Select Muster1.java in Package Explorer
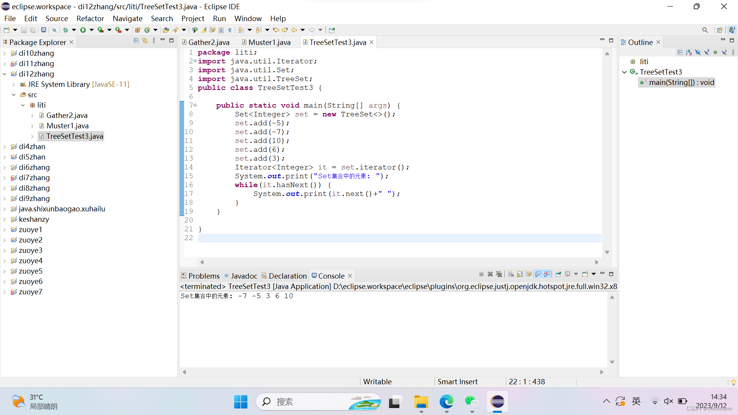The height and width of the screenshot is (415, 738). click(x=67, y=126)
